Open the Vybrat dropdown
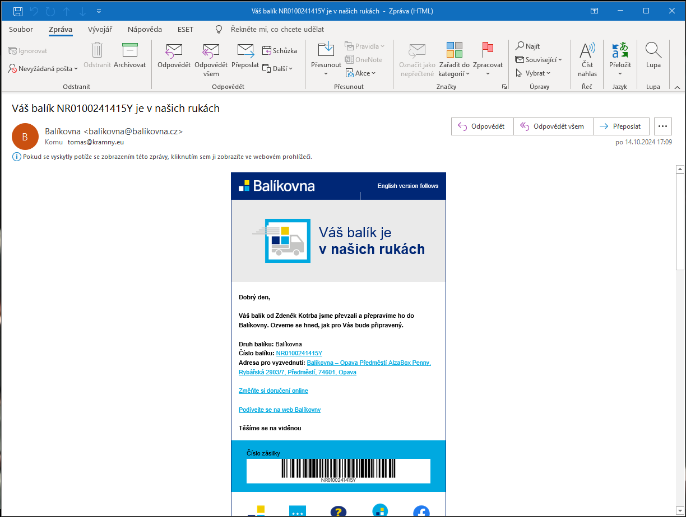This screenshot has height=517, width=686. [x=533, y=73]
